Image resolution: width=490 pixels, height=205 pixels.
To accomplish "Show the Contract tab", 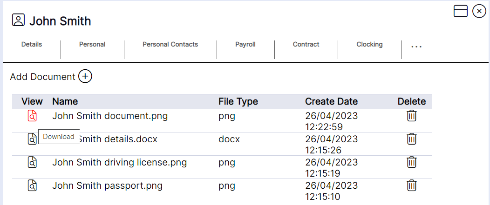I will 306,45.
